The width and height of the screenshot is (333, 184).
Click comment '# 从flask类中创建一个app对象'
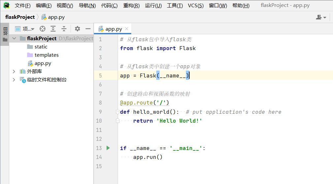(x=160, y=67)
